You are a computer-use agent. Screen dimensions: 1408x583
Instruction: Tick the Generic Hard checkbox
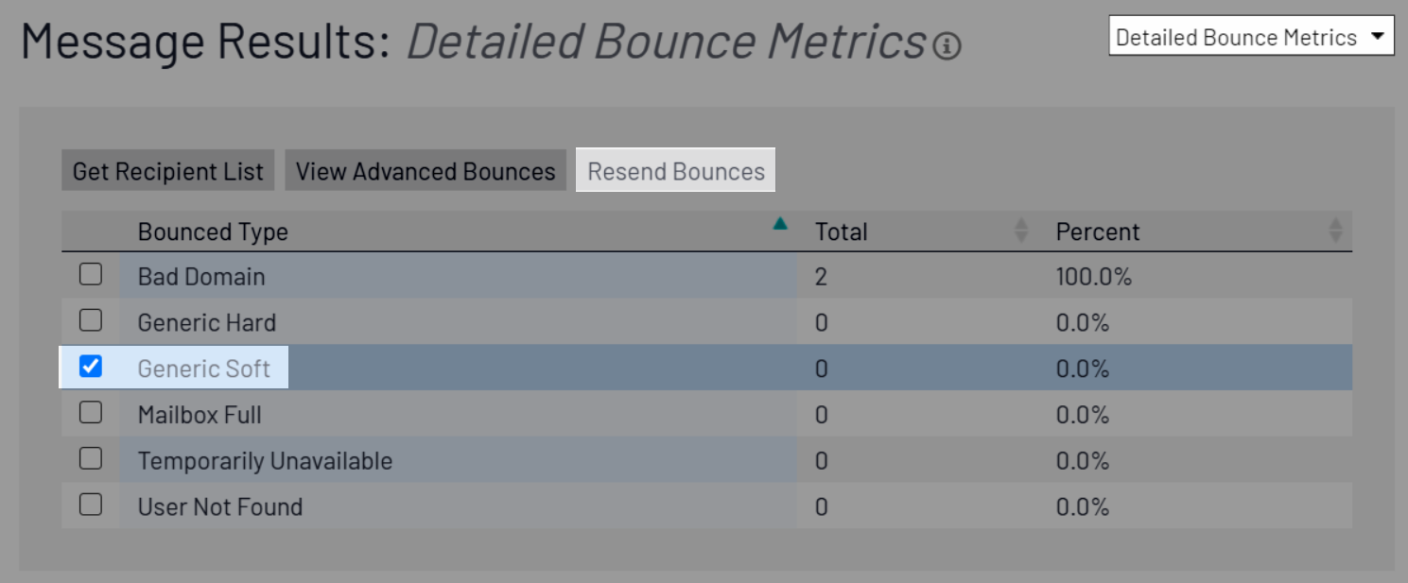(x=91, y=321)
